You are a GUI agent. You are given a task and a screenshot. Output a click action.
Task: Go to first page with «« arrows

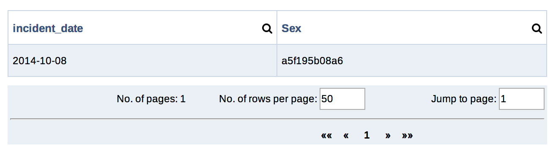click(x=326, y=136)
